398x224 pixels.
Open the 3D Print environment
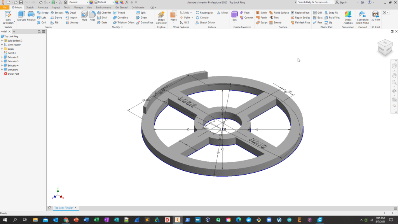[375, 16]
